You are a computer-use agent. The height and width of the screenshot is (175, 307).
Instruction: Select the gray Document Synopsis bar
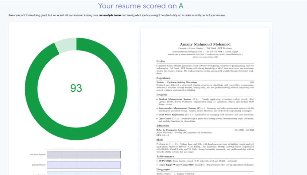pos(84,154)
